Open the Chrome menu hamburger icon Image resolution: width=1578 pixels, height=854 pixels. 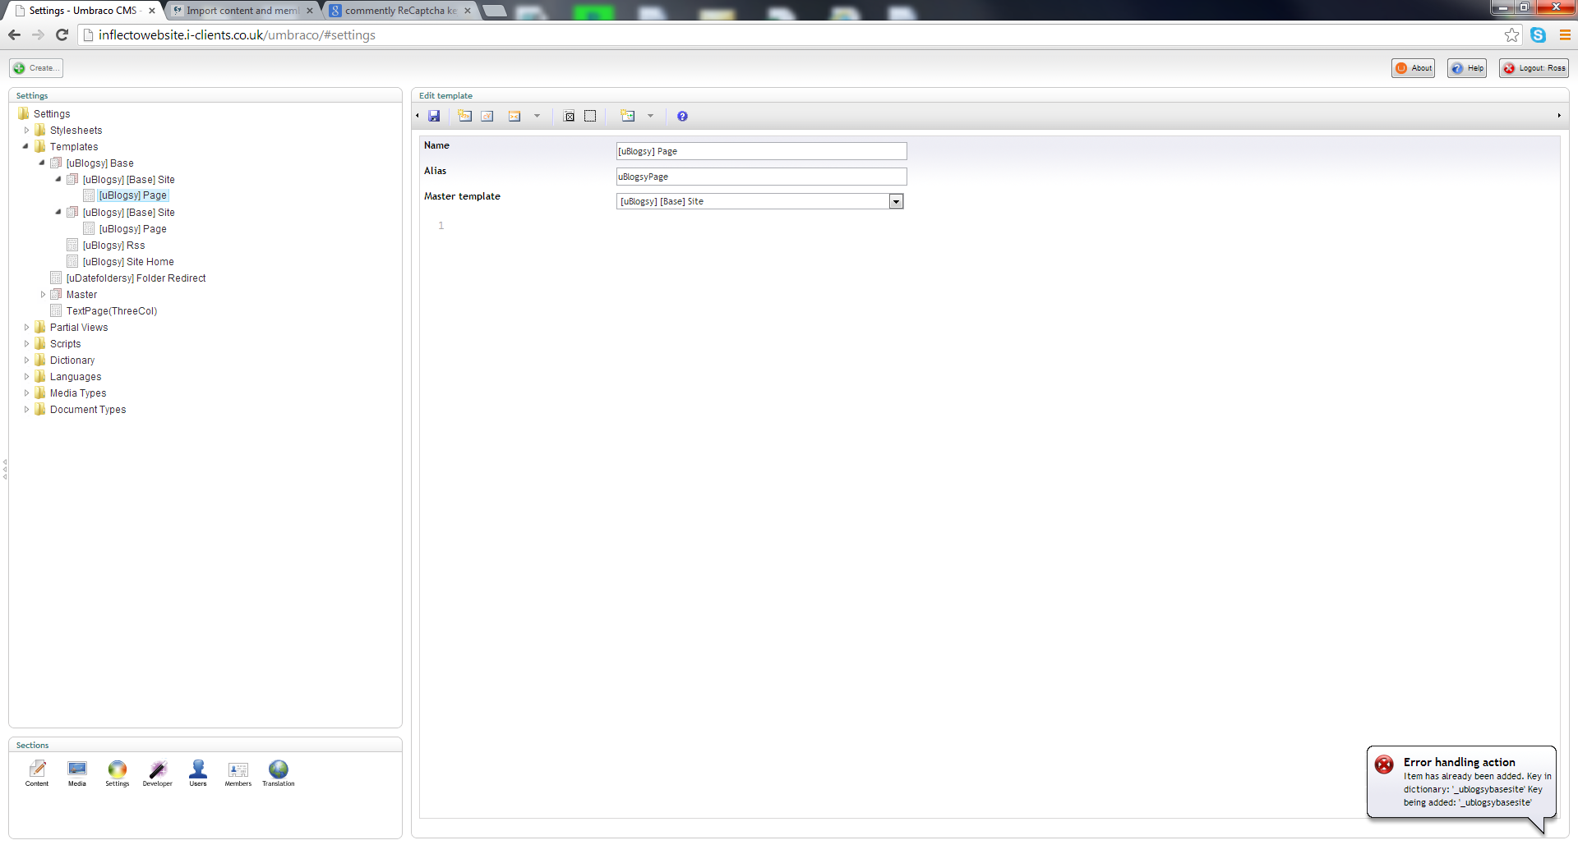[x=1565, y=34]
